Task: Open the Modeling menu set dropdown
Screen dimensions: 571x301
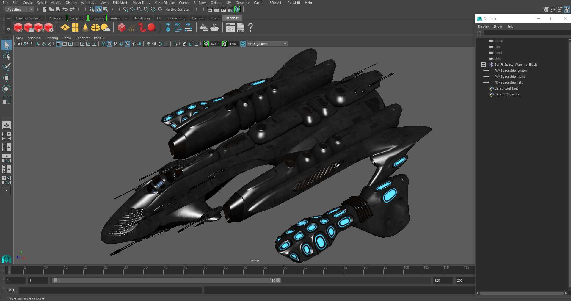Action: point(20,10)
